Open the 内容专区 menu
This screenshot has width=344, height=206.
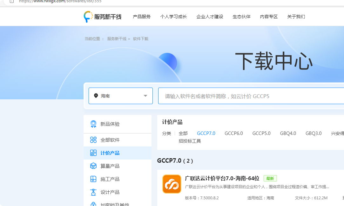tap(269, 17)
